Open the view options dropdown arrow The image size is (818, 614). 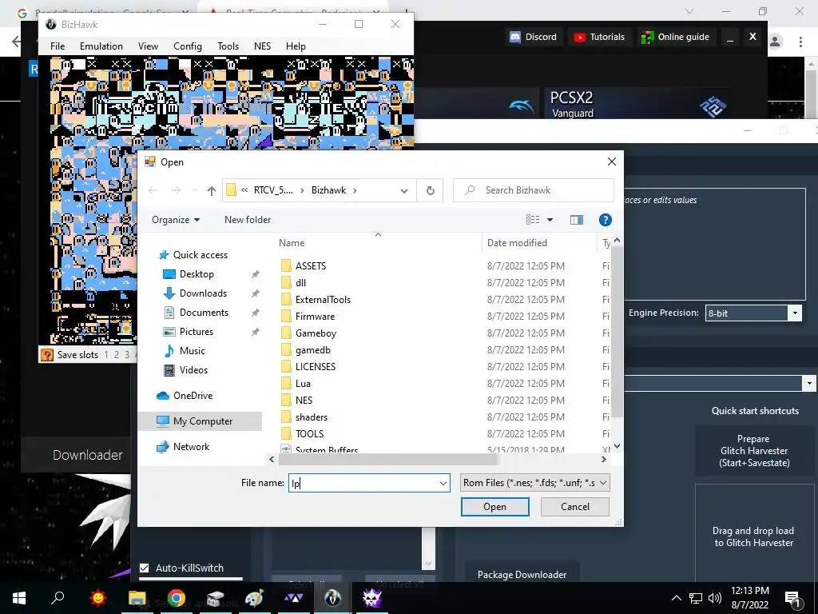tap(550, 220)
